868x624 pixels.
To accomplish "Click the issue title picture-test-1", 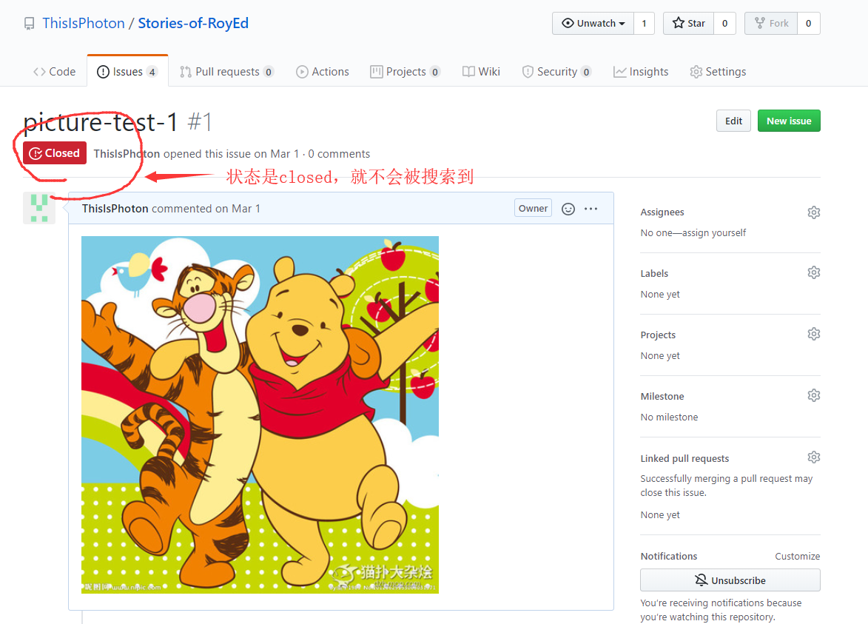I will click(x=101, y=122).
